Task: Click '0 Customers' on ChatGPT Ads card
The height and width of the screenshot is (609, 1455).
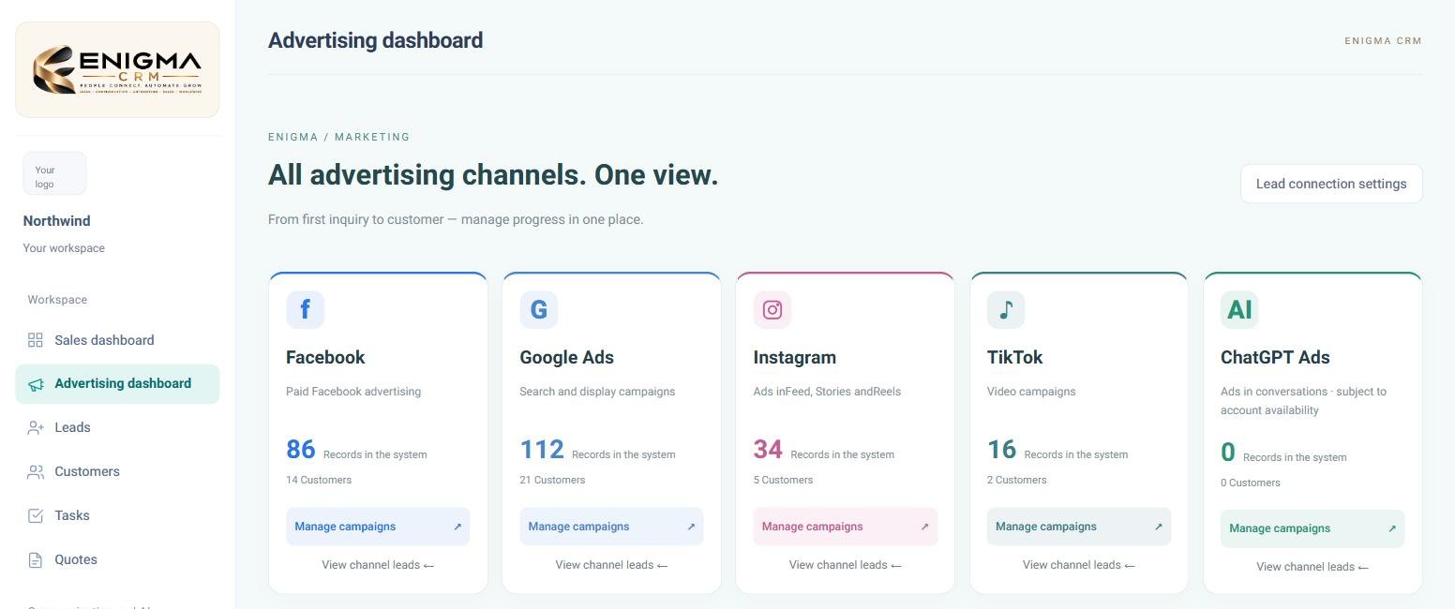Action: tap(1251, 483)
